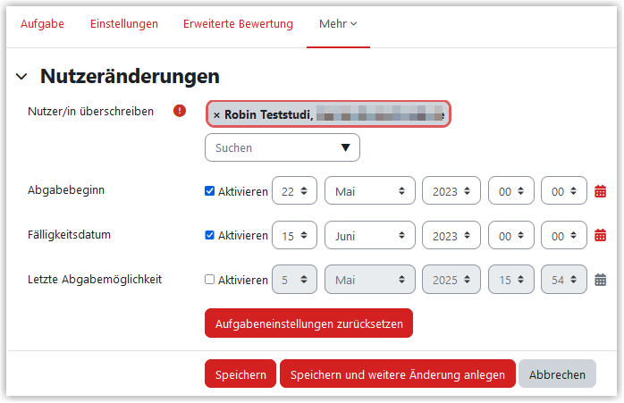
Task: Open the Fälligkeitsdatum hour dropdown
Action: tap(511, 236)
